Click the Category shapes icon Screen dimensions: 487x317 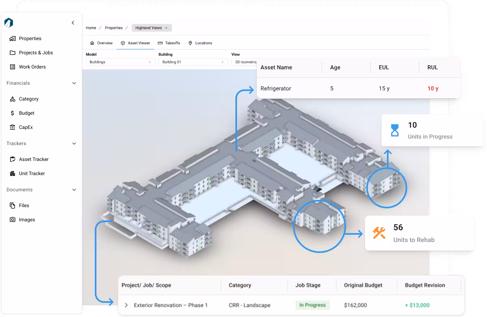(x=12, y=99)
